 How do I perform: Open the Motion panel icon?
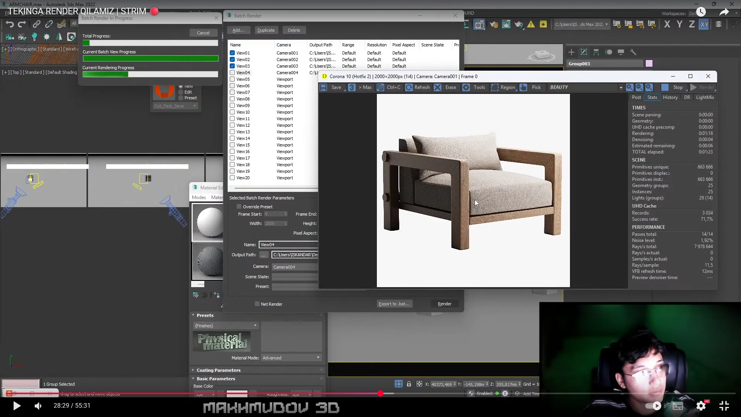[609, 52]
